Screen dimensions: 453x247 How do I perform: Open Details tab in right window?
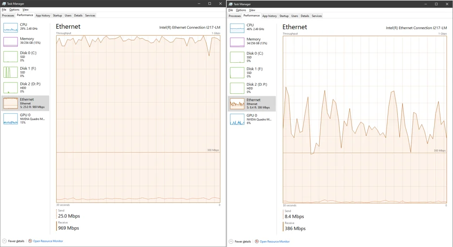click(304, 16)
